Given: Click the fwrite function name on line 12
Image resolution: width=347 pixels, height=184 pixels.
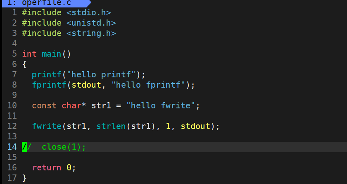Looking at the screenshot, I should [x=47, y=126].
